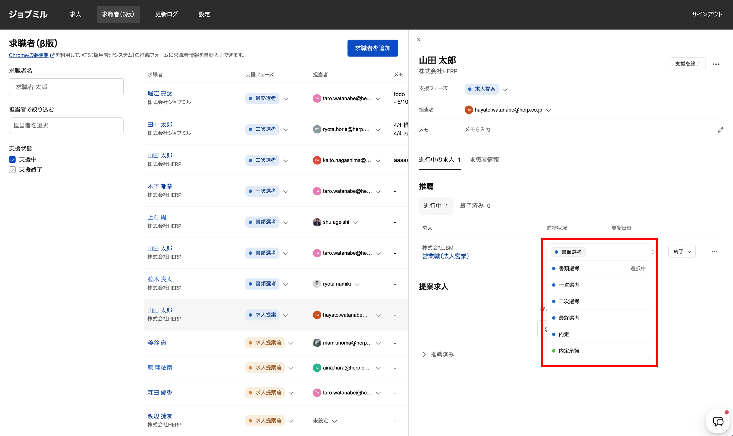Select 内定承諾 in the status dropdown
The image size is (733, 436).
point(569,351)
